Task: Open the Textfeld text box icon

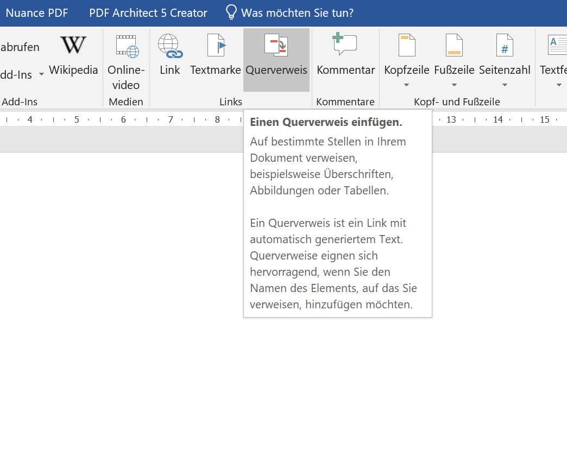Action: (557, 45)
